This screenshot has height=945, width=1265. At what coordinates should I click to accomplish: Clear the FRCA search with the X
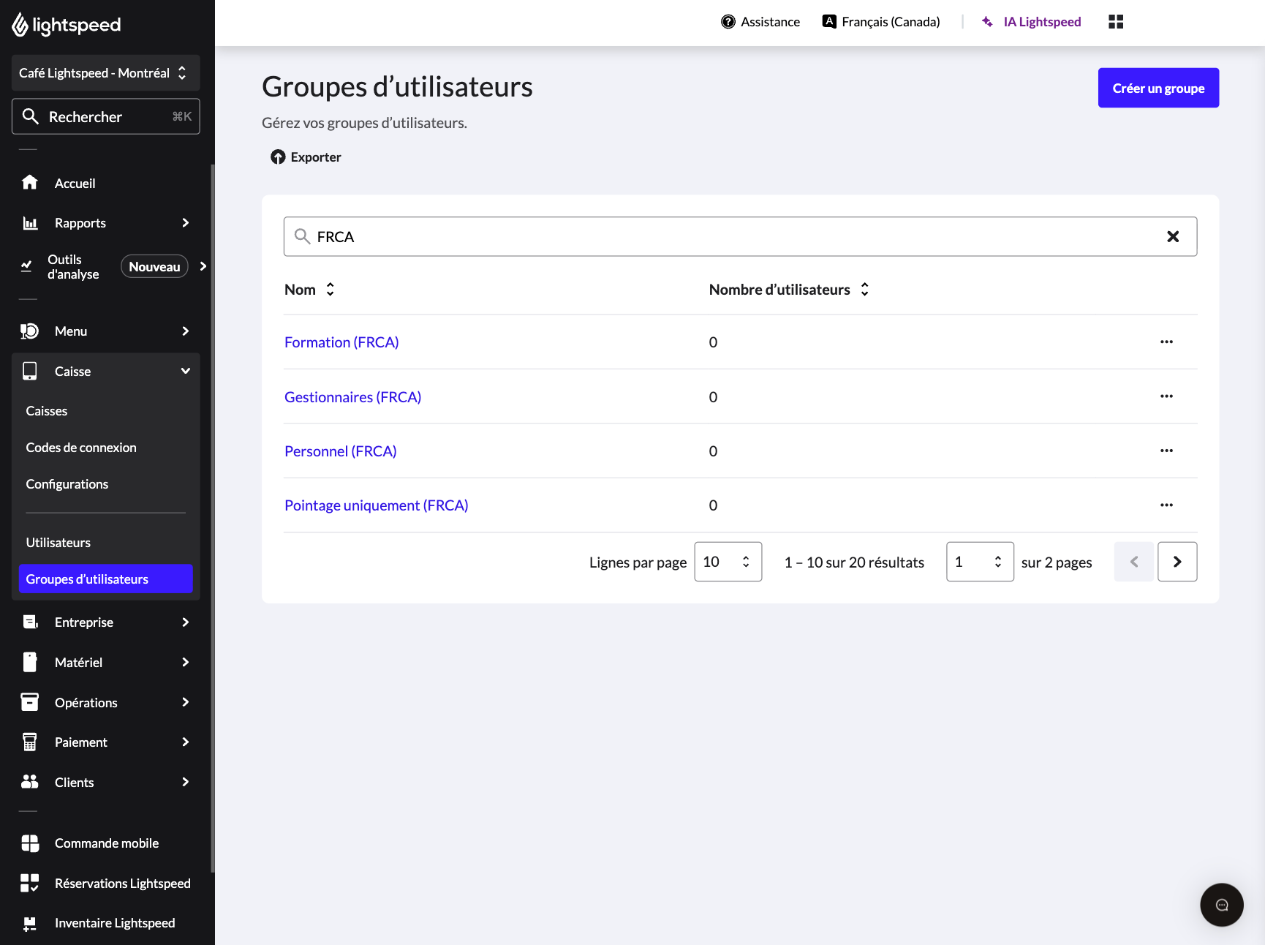click(x=1173, y=236)
